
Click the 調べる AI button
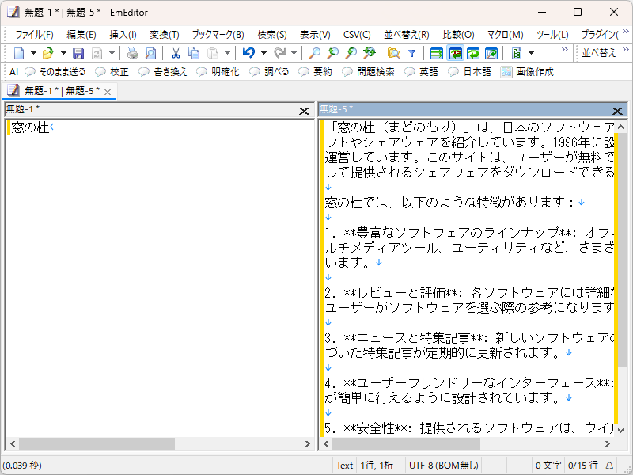pyautogui.click(x=270, y=72)
